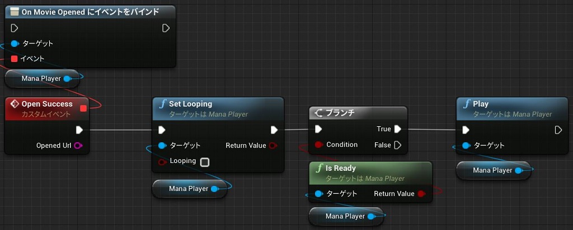This screenshot has width=573, height=230.
Task: Click the Branch node icon
Action: (x=318, y=113)
